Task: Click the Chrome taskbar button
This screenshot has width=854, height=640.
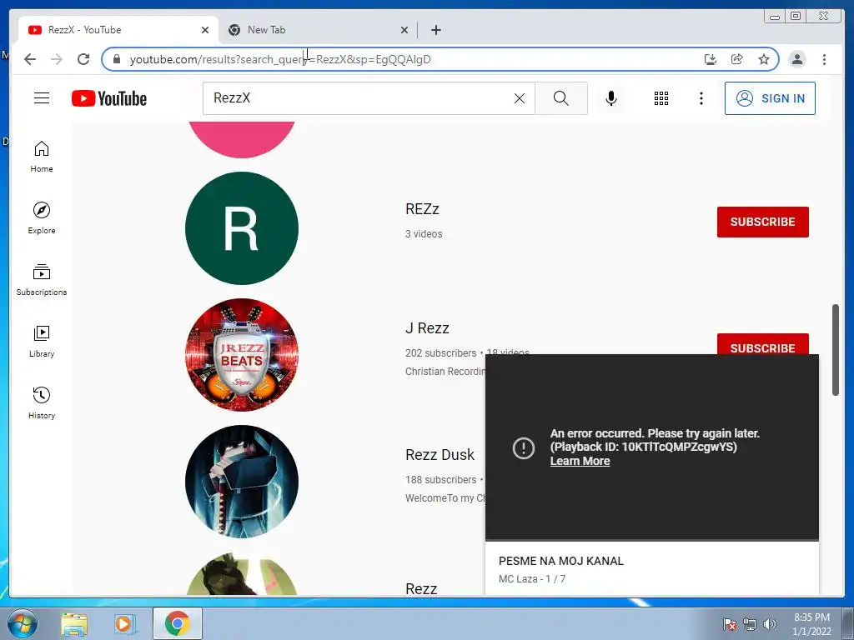Action: tap(177, 623)
